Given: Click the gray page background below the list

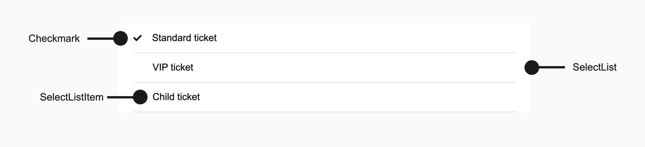Looking at the screenshot, I should click(322, 131).
